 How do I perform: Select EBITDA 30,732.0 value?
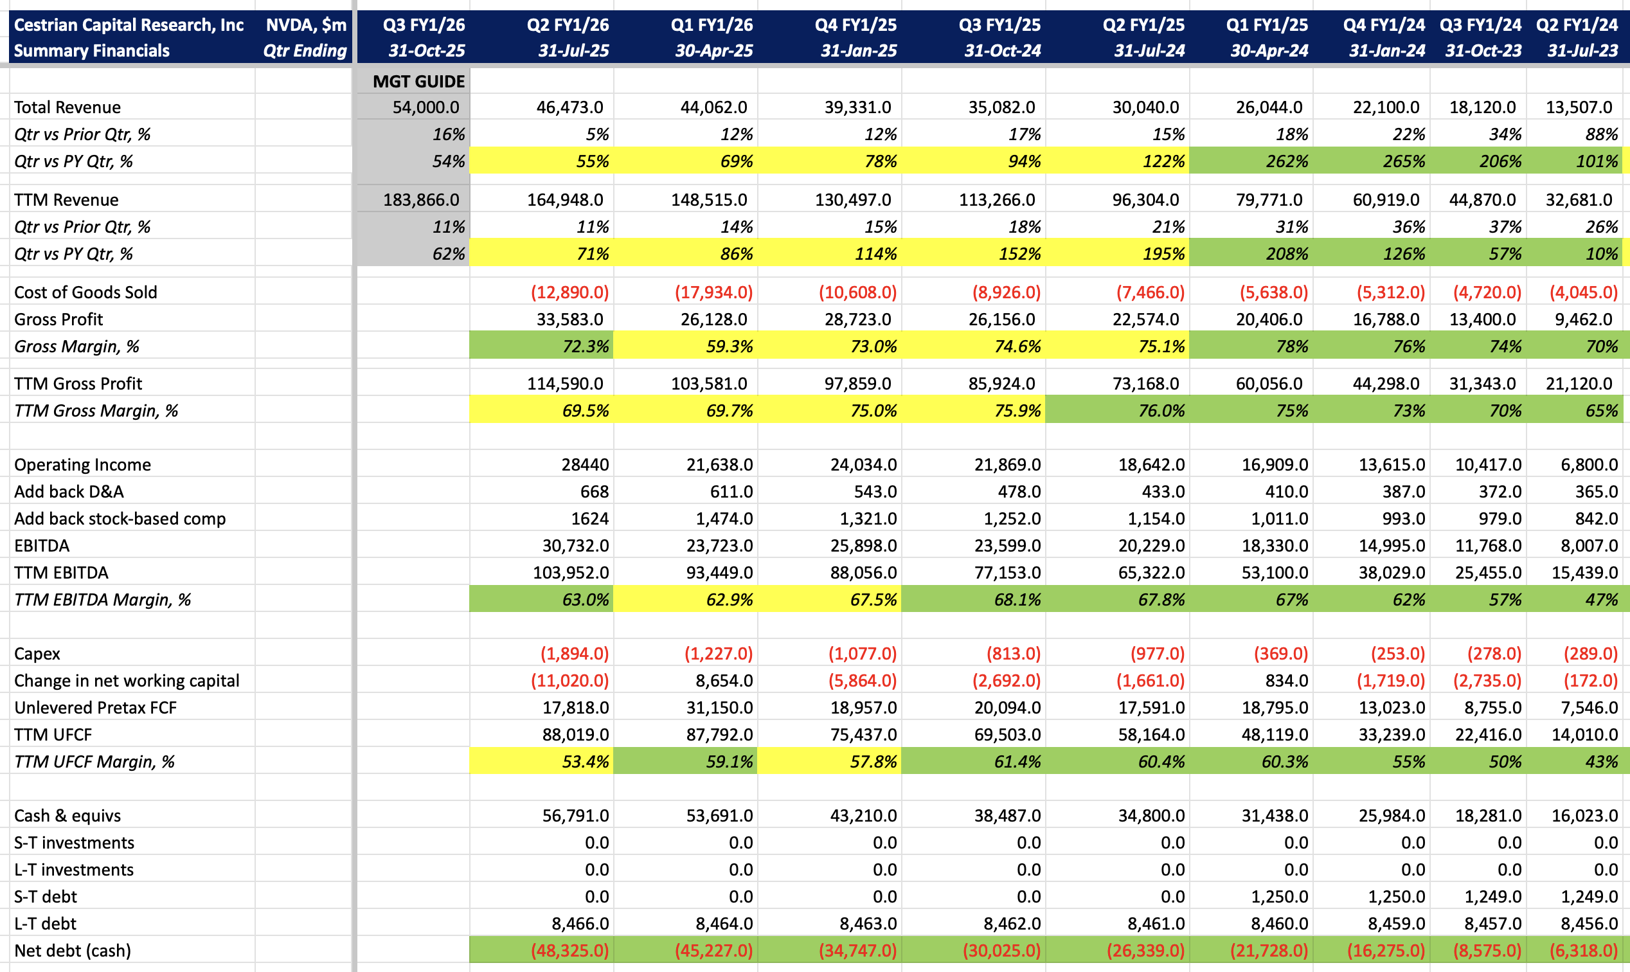click(x=575, y=546)
